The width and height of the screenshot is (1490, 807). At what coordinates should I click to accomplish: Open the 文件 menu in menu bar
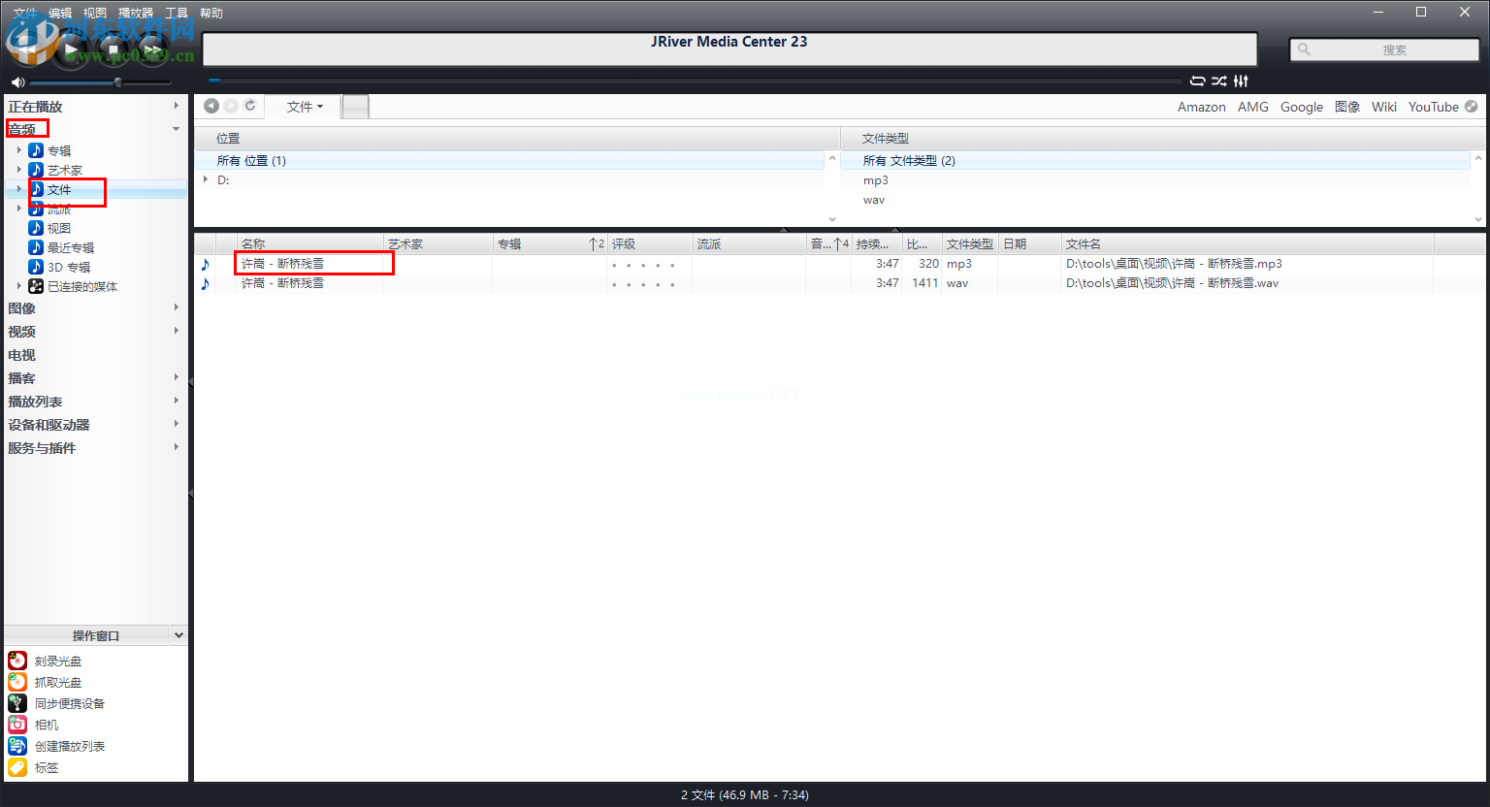coord(24,13)
